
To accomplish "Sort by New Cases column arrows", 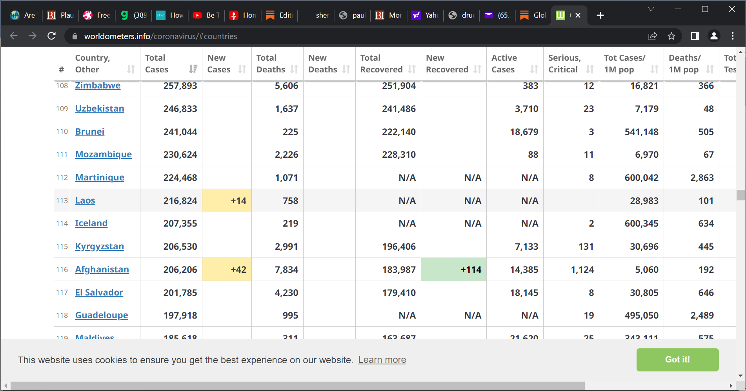I will (242, 69).
